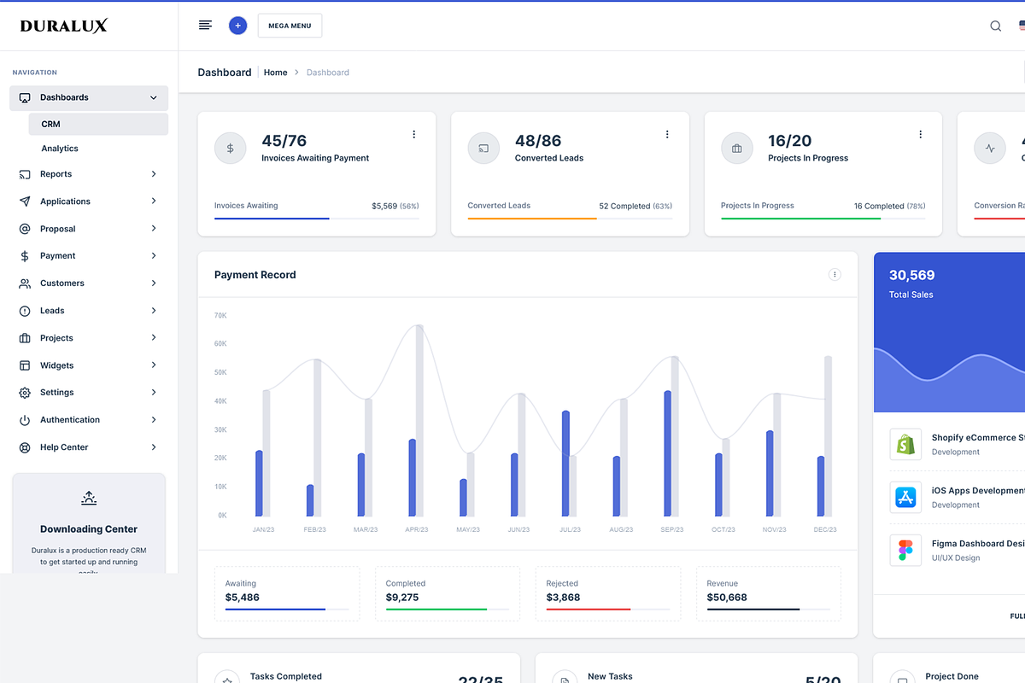The height and width of the screenshot is (683, 1025).
Task: Click the Completed $9,275 summary box
Action: 448,593
